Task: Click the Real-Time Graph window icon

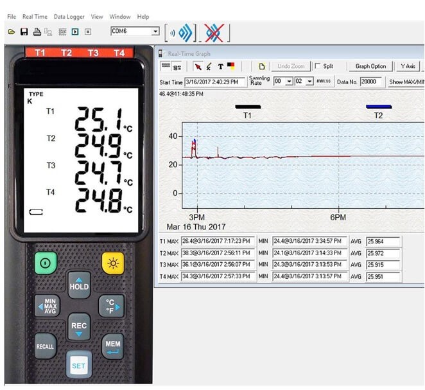Action: tap(160, 53)
